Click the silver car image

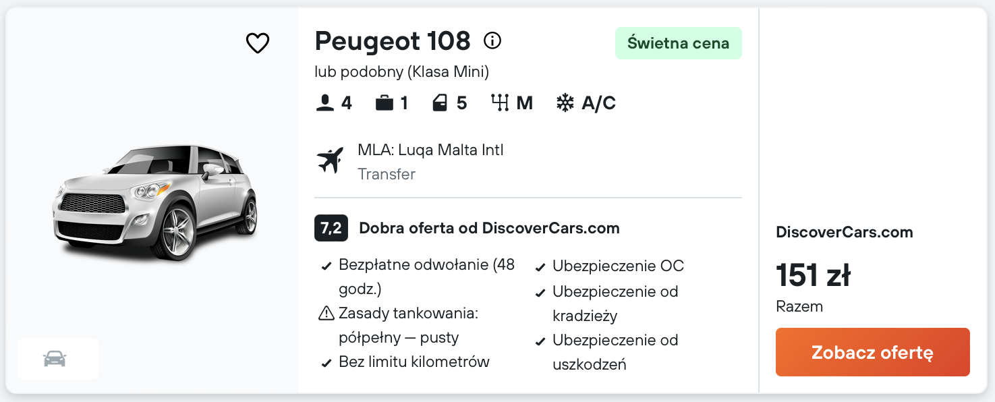pos(155,201)
